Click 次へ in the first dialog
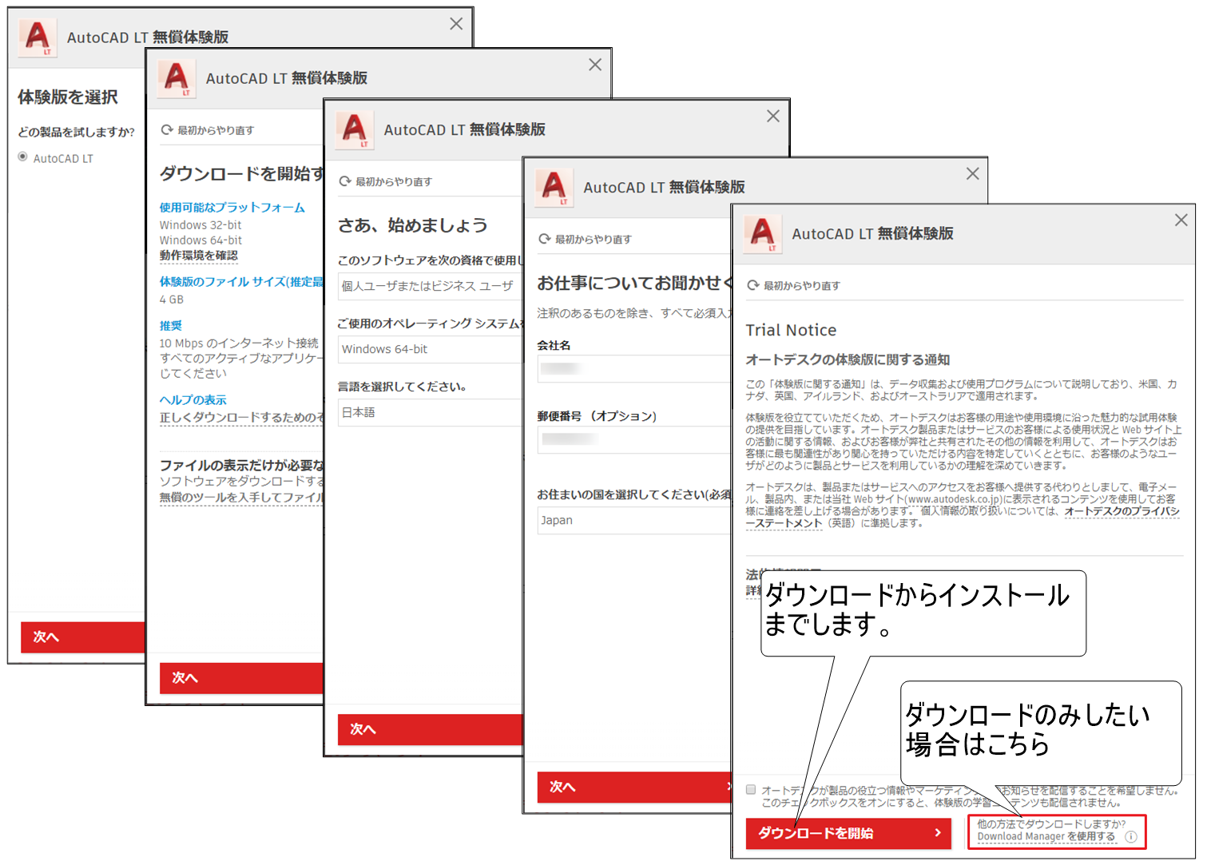The height and width of the screenshot is (865, 1207). pyautogui.click(x=83, y=637)
